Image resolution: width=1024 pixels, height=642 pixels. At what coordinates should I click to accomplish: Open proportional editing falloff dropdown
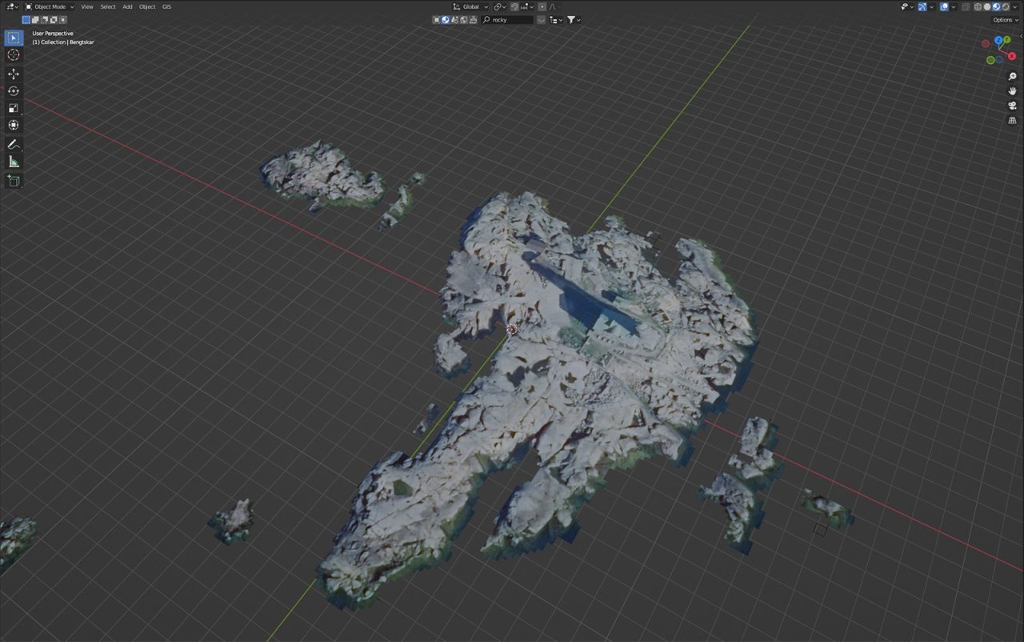click(x=556, y=7)
